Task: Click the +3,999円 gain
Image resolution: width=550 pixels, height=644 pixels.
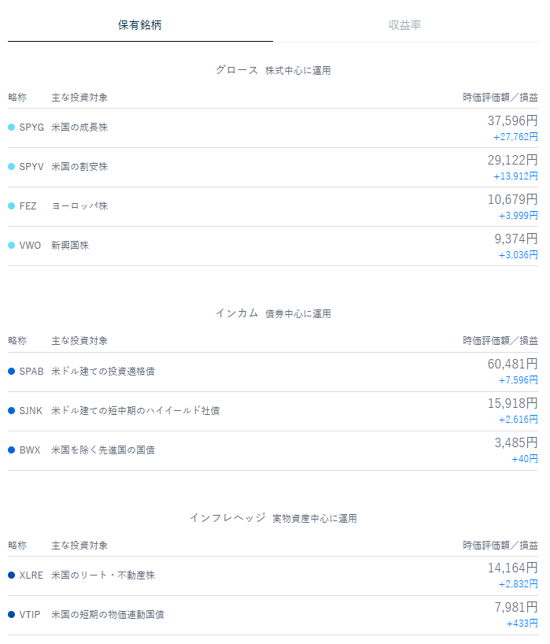Action: (518, 216)
